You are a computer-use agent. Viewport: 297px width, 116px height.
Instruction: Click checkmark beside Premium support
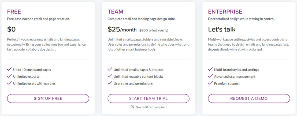click(210, 83)
